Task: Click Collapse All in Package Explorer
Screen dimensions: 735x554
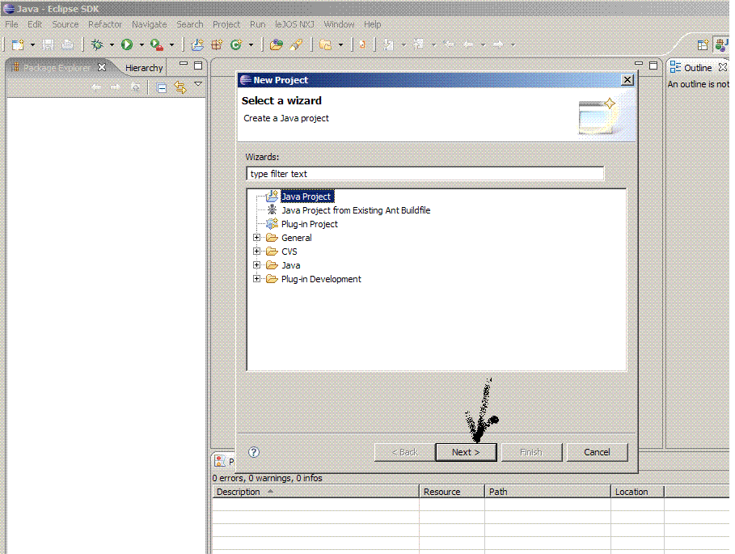Action: tap(161, 87)
